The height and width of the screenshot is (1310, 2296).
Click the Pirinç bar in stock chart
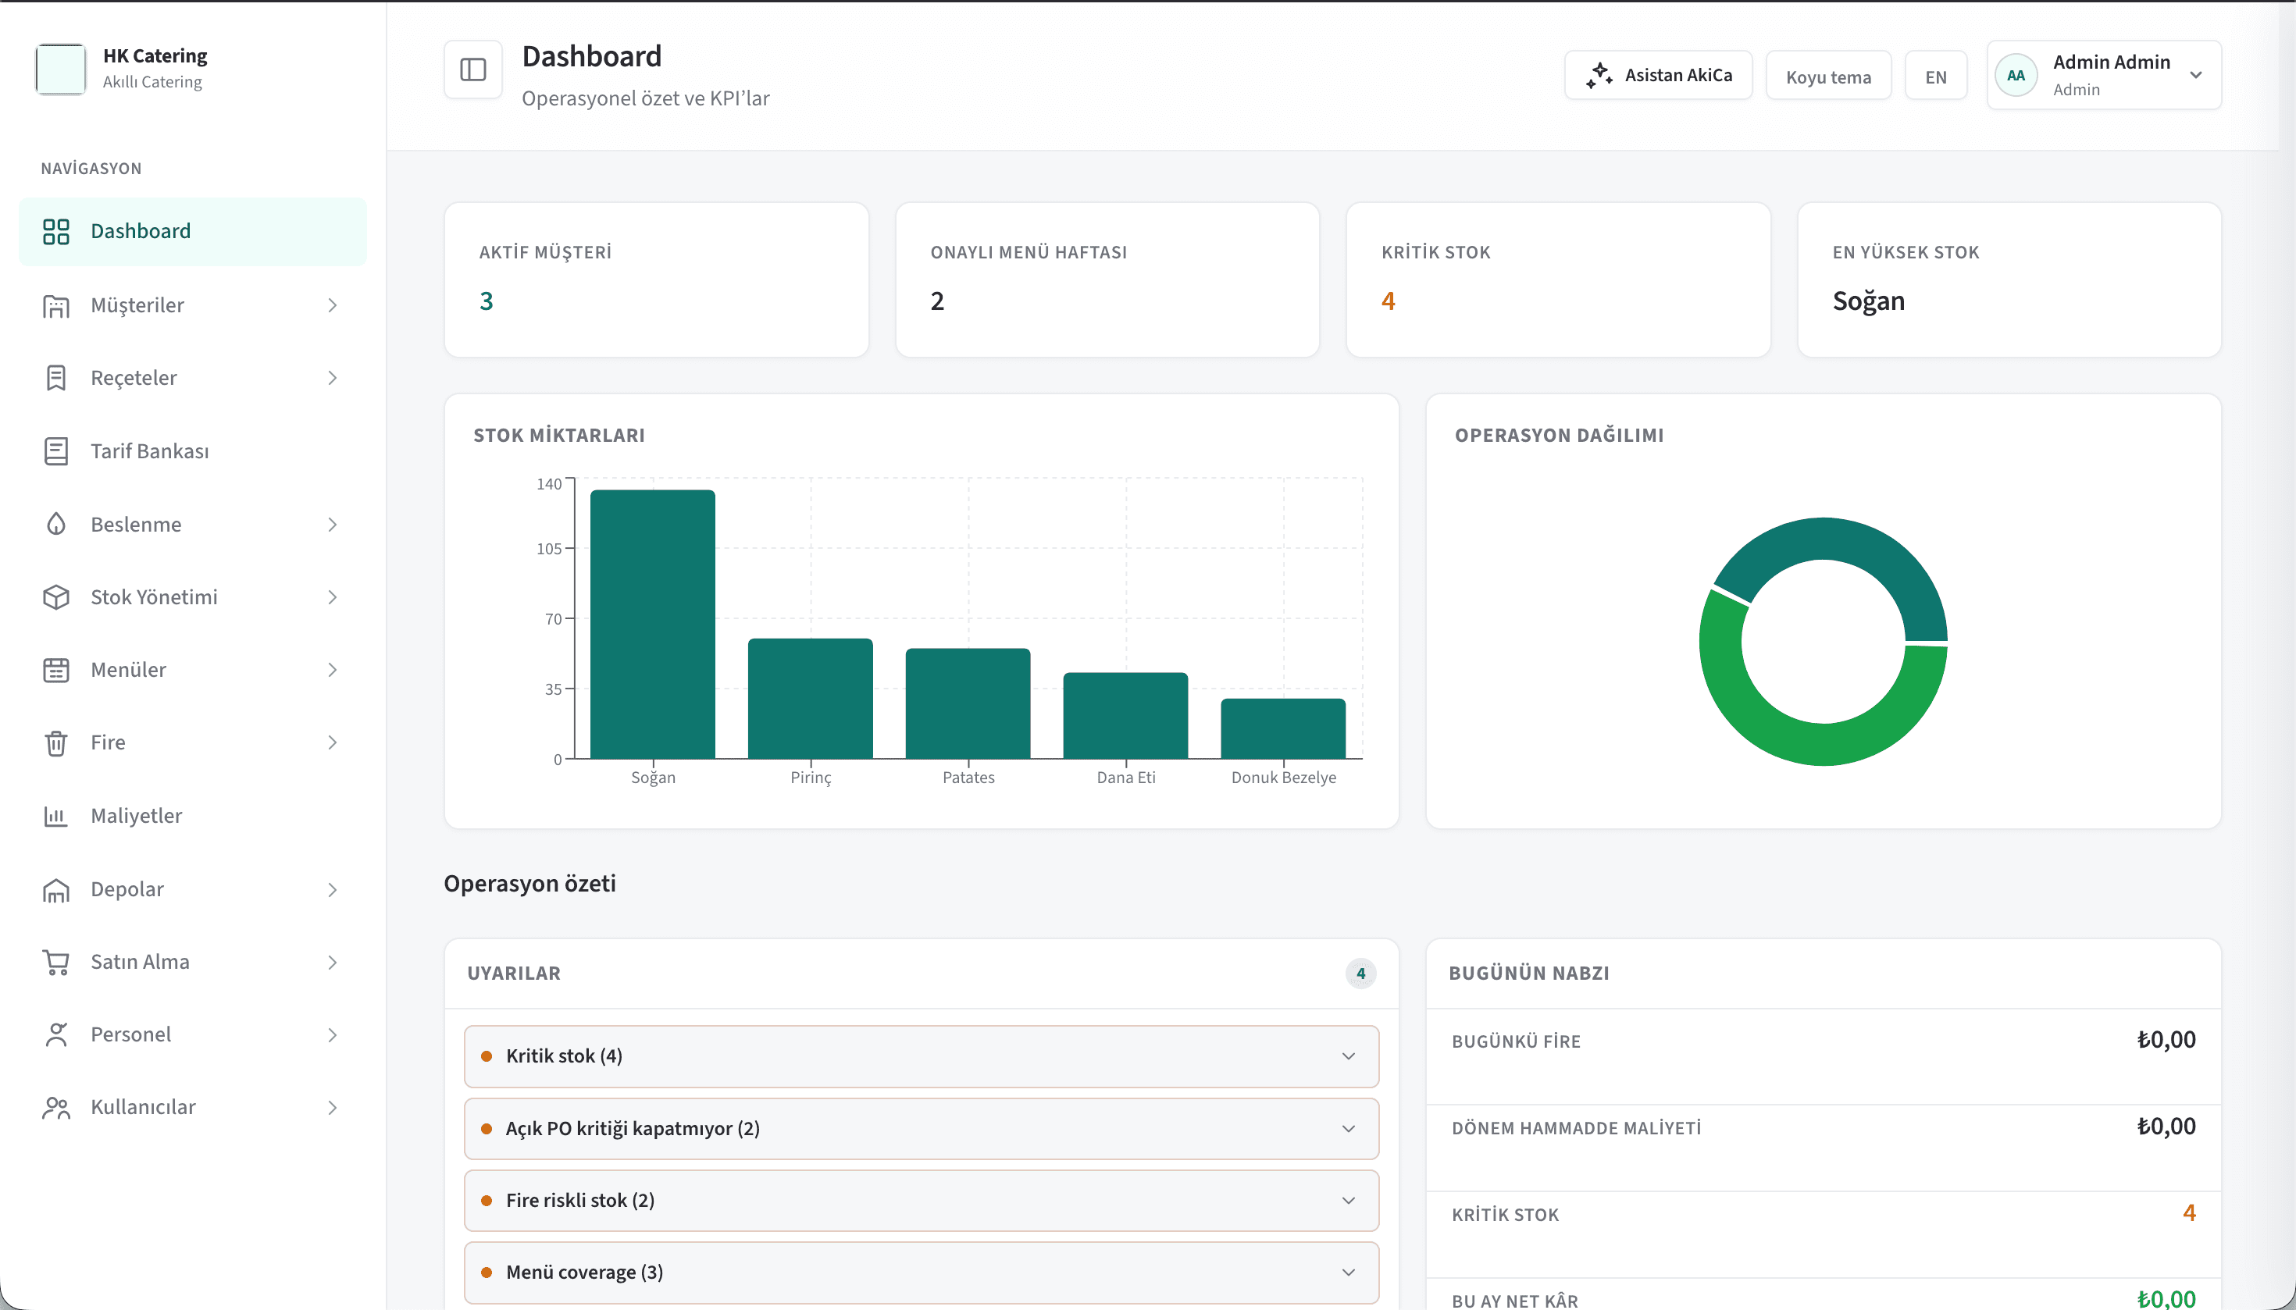(x=810, y=699)
